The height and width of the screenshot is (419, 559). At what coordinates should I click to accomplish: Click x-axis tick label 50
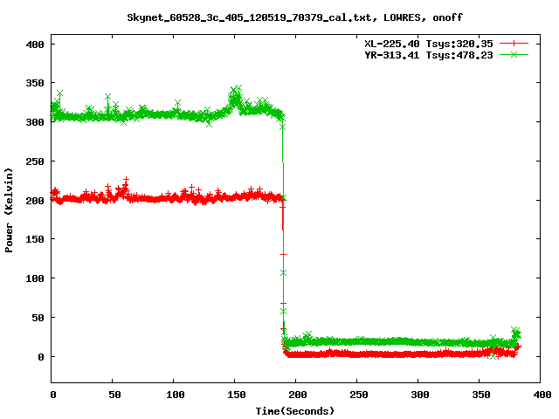click(114, 395)
